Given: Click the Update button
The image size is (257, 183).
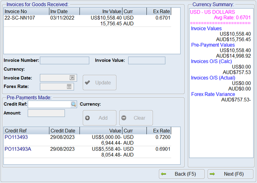Looking at the screenshot, I should click(x=99, y=83).
